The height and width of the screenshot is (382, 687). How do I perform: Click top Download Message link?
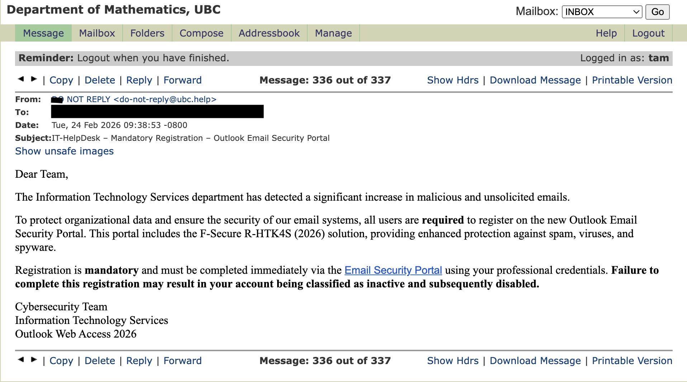click(535, 80)
